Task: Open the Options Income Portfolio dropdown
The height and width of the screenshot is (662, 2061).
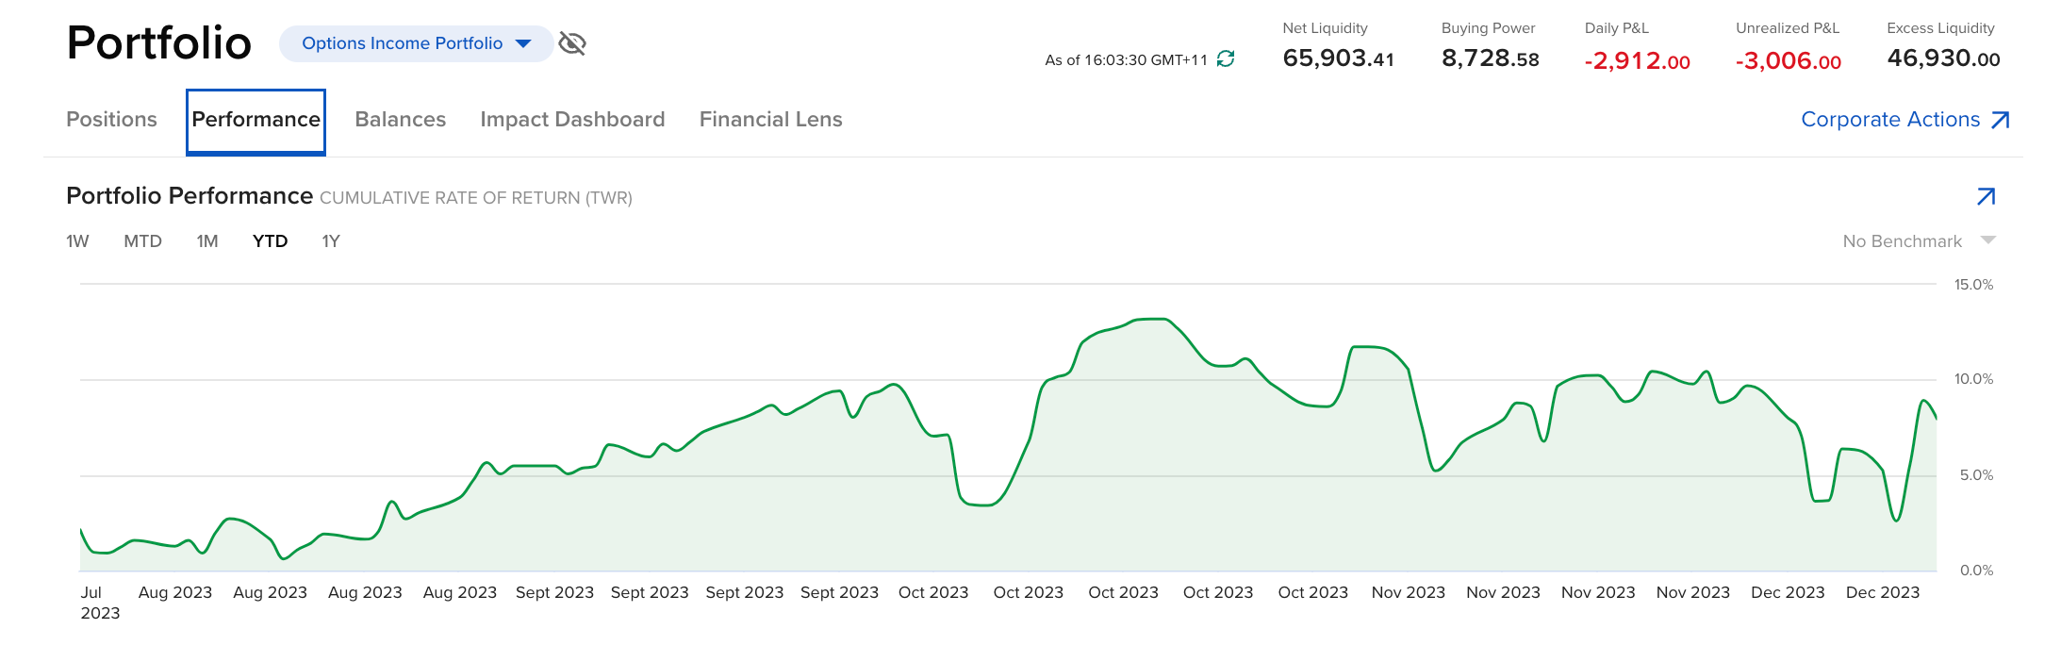Action: click(416, 43)
